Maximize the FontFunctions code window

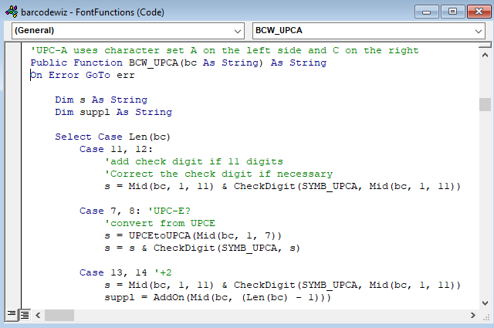pos(452,12)
